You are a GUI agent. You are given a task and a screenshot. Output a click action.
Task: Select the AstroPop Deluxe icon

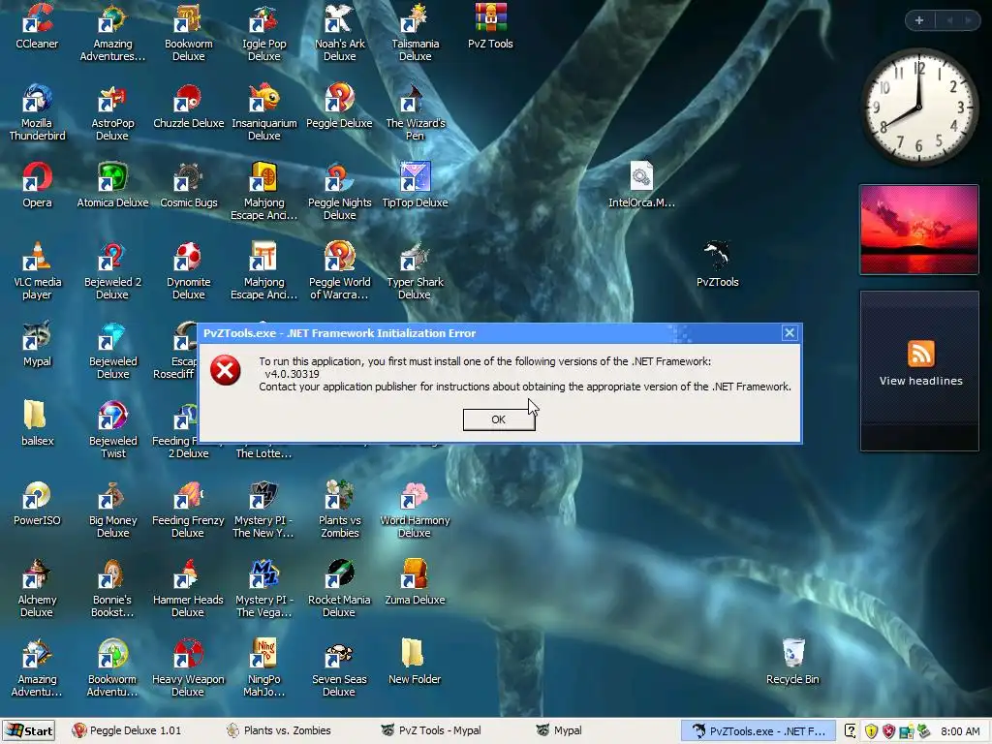coord(112,112)
